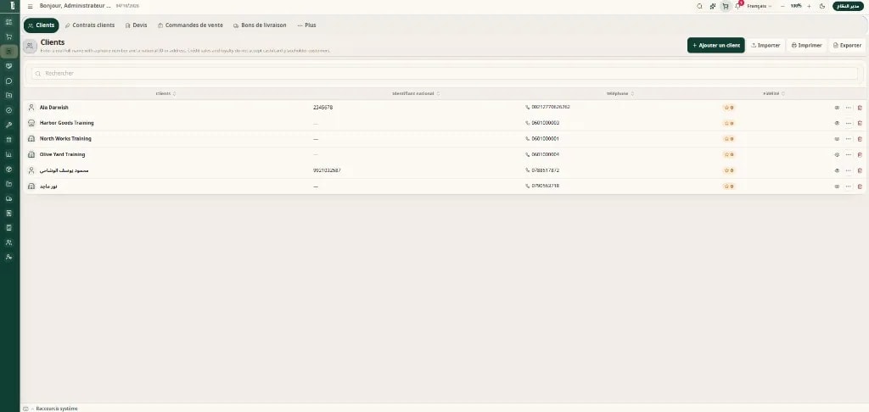Open the box package icon in sidebar
The height and width of the screenshot is (412, 869).
pyautogui.click(x=8, y=169)
